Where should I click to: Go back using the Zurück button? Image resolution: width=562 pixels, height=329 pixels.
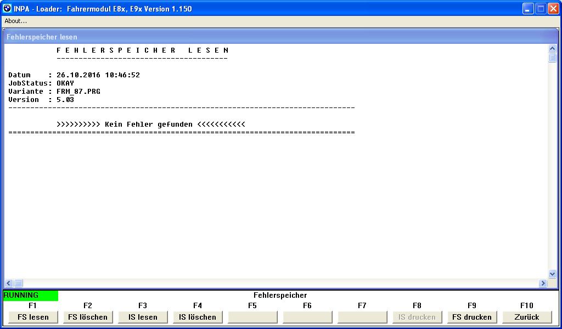tap(527, 317)
